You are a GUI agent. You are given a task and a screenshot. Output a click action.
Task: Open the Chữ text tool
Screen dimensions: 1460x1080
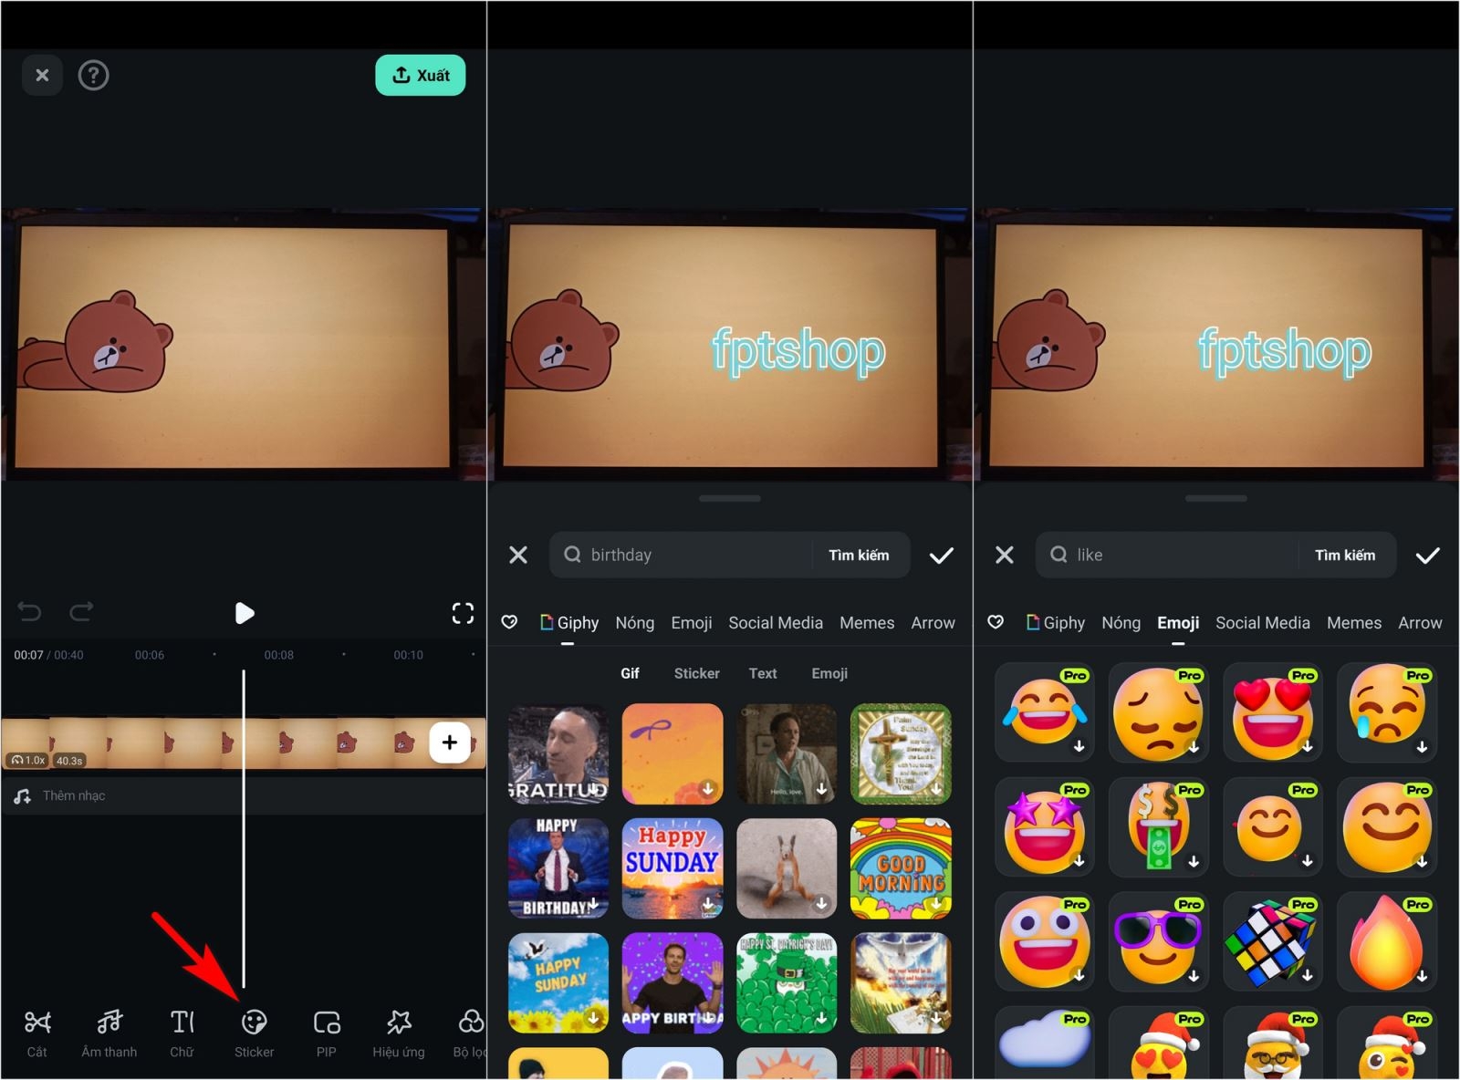tap(182, 1033)
